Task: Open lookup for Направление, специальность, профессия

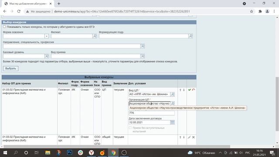Action: click(143, 46)
